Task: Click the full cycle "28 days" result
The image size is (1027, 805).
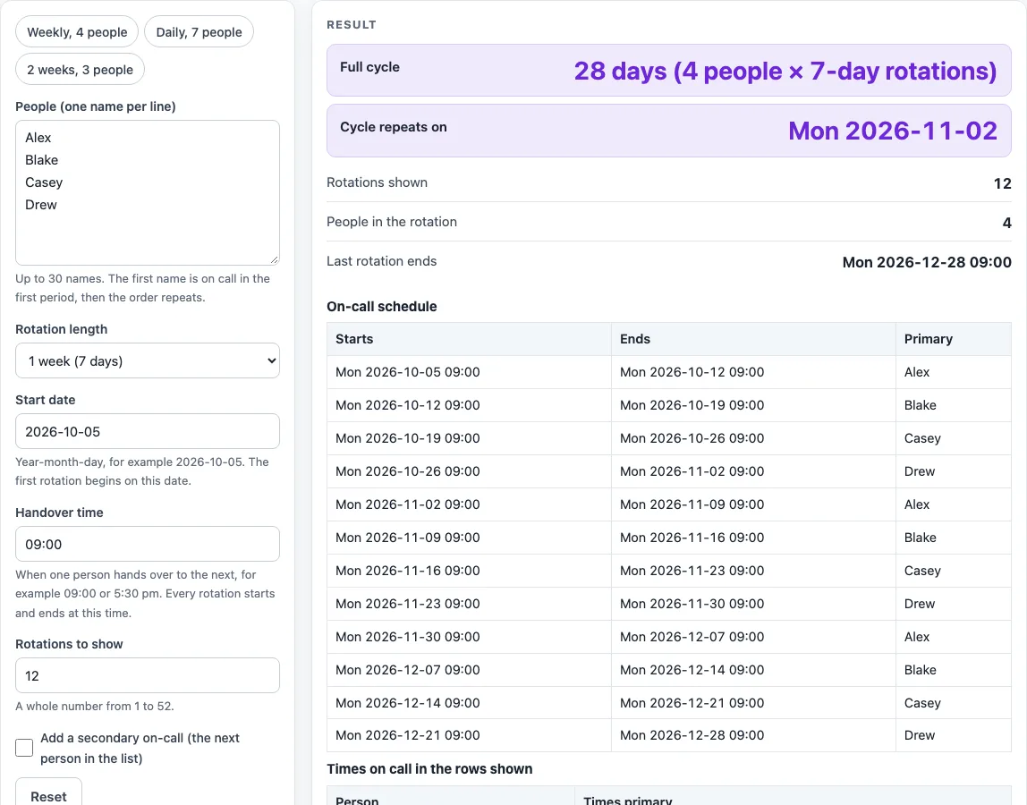Action: tap(785, 71)
